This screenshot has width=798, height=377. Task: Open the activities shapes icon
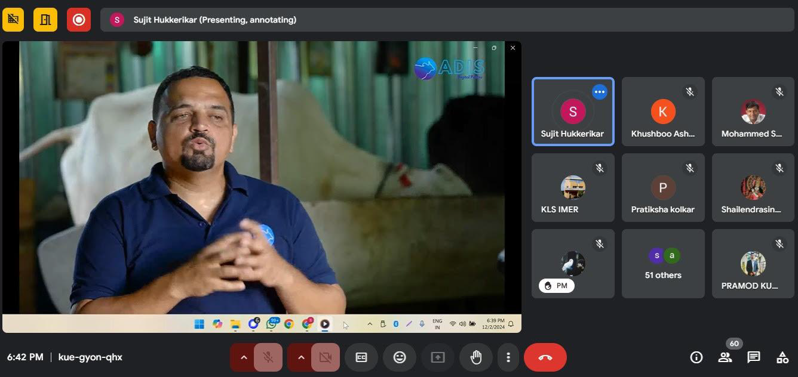pos(782,357)
